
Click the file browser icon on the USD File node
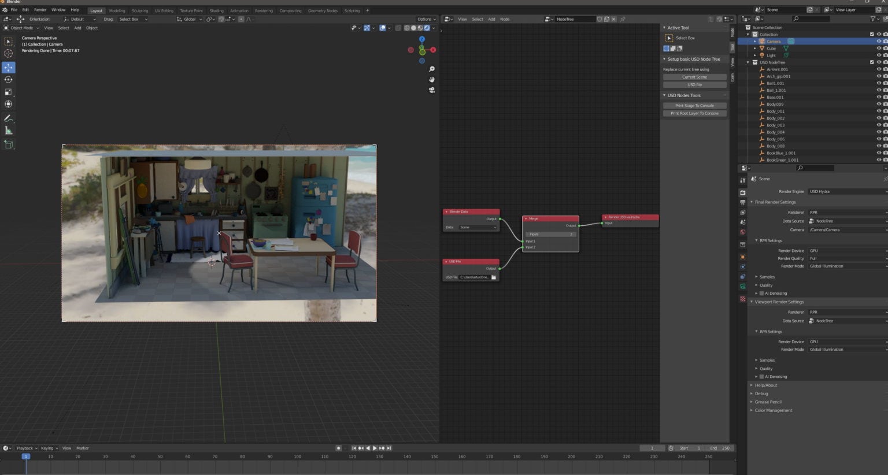(x=494, y=277)
